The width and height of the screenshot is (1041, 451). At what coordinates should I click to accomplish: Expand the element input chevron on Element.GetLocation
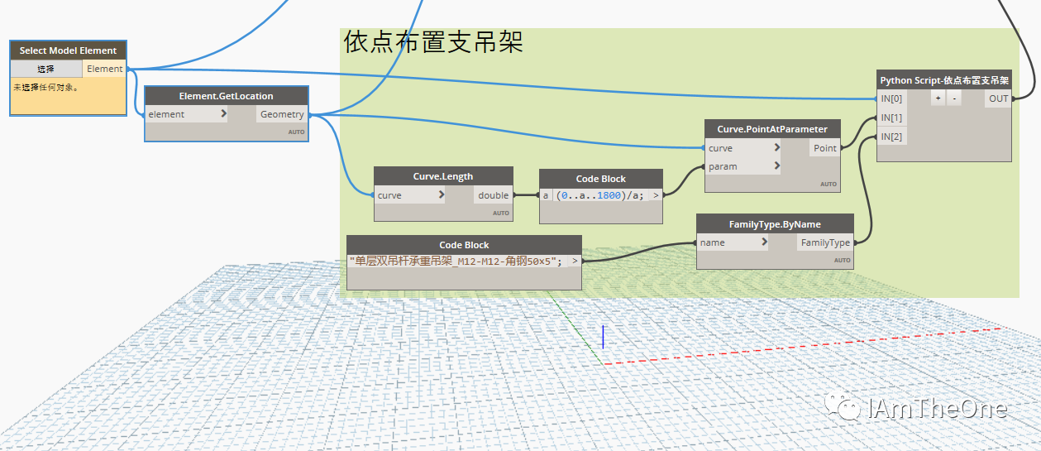tap(223, 114)
